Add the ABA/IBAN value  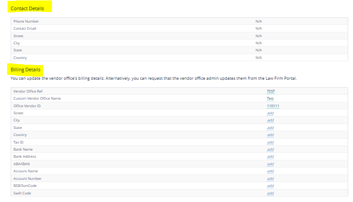(270, 164)
